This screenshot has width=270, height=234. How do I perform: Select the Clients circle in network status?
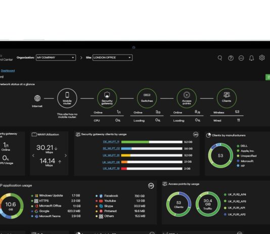(227, 98)
